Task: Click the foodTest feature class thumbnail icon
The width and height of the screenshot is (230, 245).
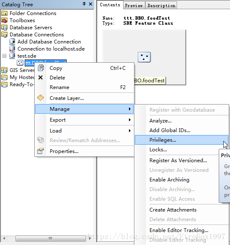Action: click(144, 57)
